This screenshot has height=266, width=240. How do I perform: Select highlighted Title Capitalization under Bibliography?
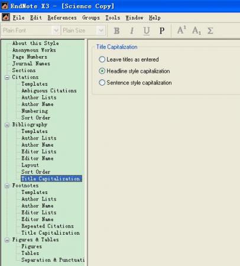(x=51, y=179)
